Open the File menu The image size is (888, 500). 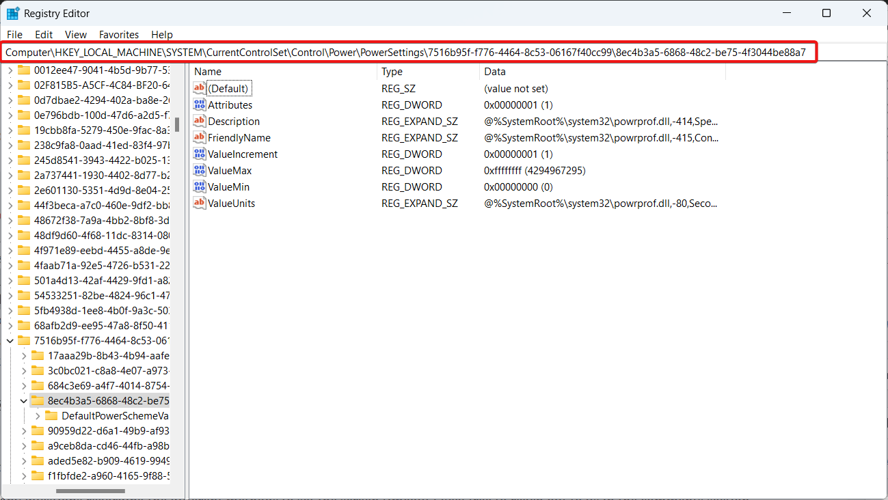14,34
